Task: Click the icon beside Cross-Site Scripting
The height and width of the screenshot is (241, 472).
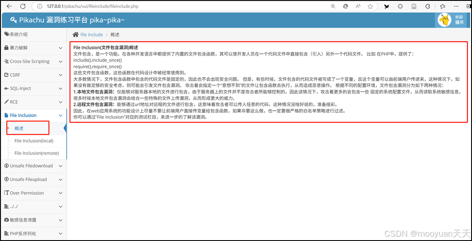Action: coord(6,61)
